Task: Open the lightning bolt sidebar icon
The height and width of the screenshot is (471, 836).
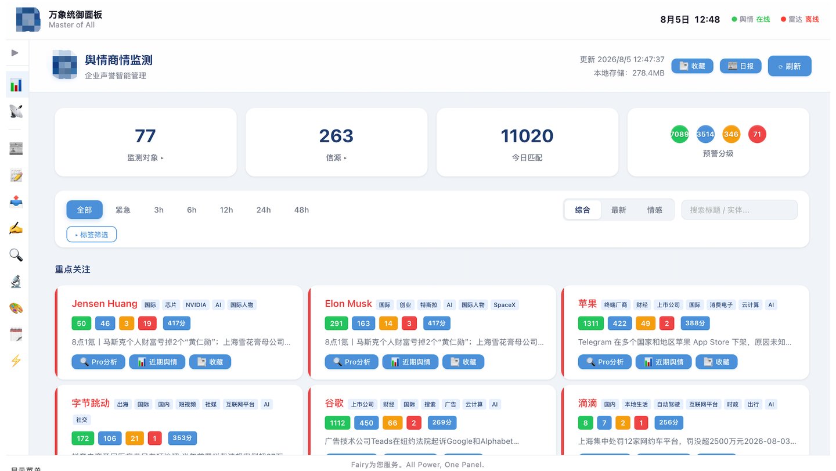Action: tap(16, 361)
